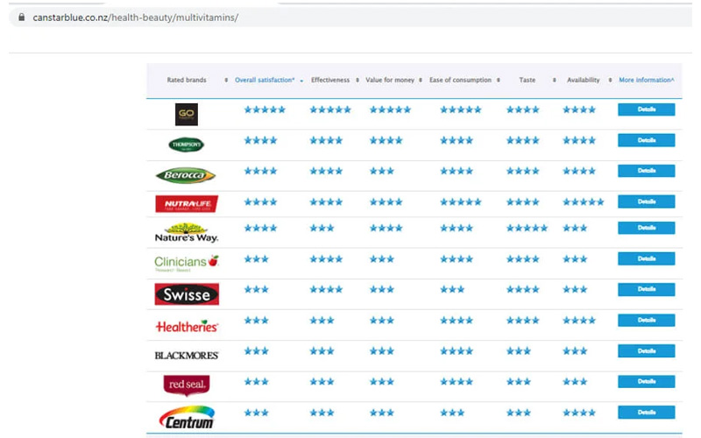701x438 pixels.
Task: Open Details for Centrum
Action: [647, 413]
